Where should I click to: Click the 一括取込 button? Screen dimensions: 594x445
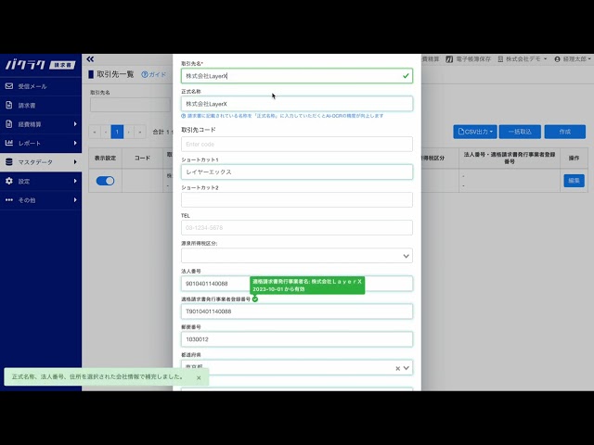click(x=520, y=132)
